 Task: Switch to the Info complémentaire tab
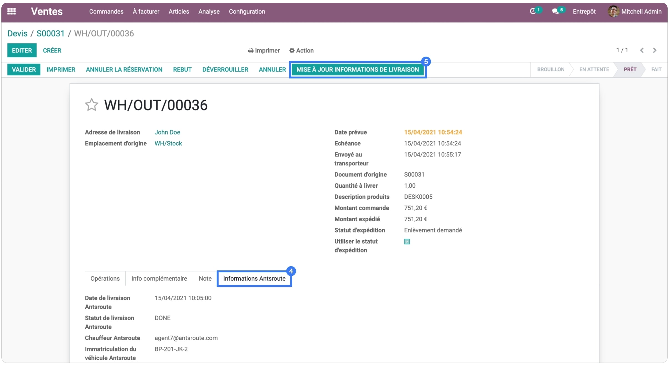coord(159,278)
